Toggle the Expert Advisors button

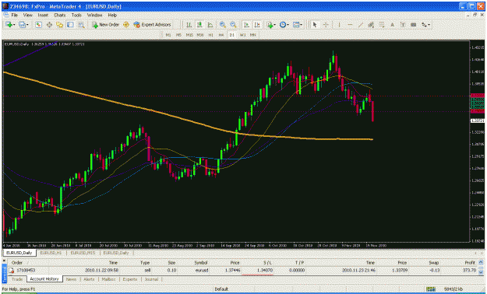click(x=153, y=25)
